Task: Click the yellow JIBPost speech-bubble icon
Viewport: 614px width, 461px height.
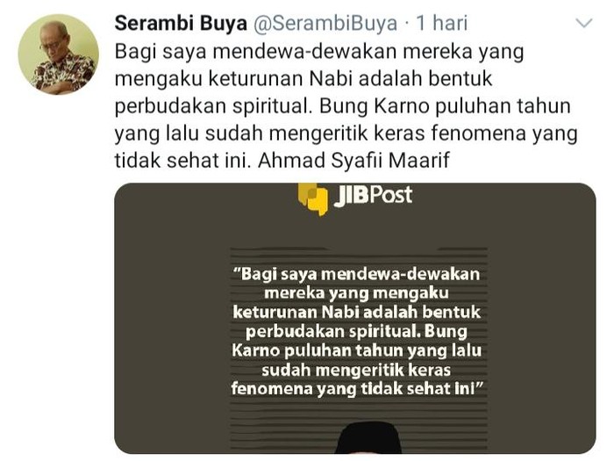Action: [312, 199]
